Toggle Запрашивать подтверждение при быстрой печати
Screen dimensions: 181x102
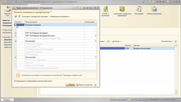pos(15,81)
